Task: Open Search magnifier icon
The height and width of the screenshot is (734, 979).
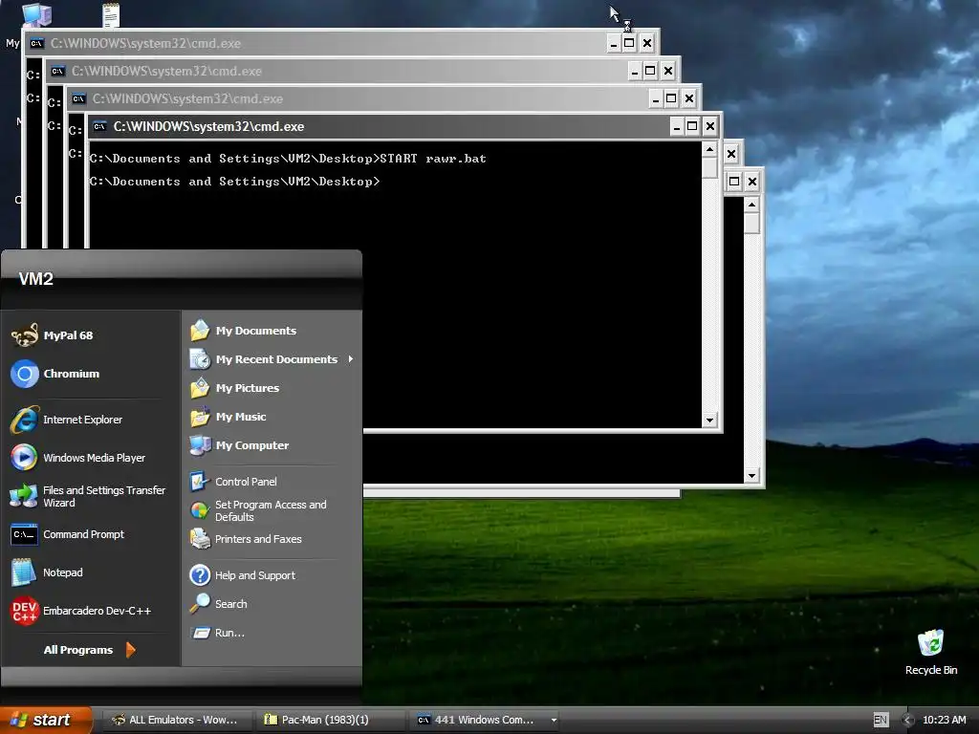Action: click(200, 604)
